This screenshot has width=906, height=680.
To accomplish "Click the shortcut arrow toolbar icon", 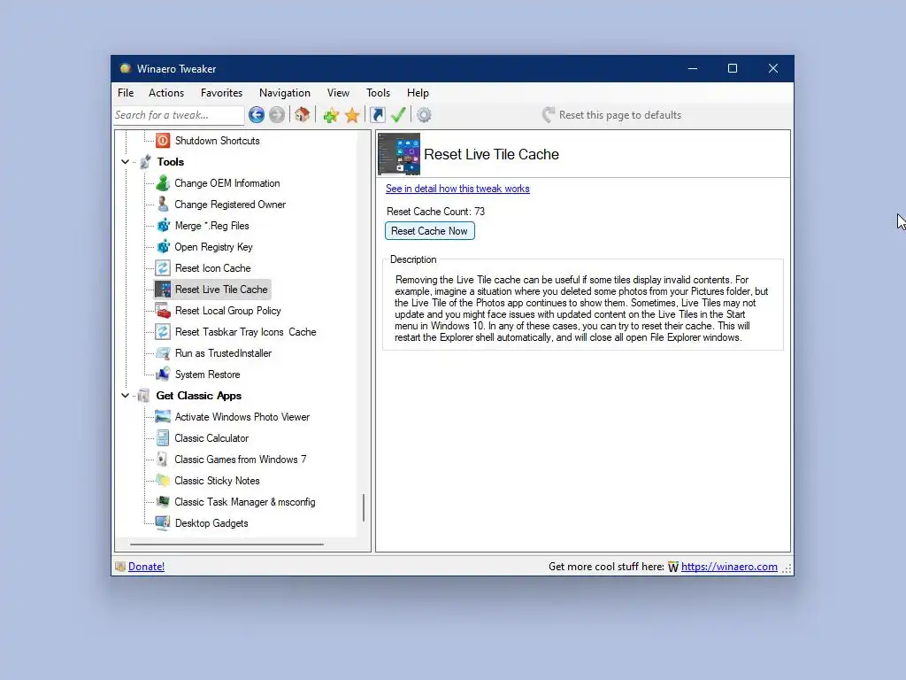I will coord(378,115).
